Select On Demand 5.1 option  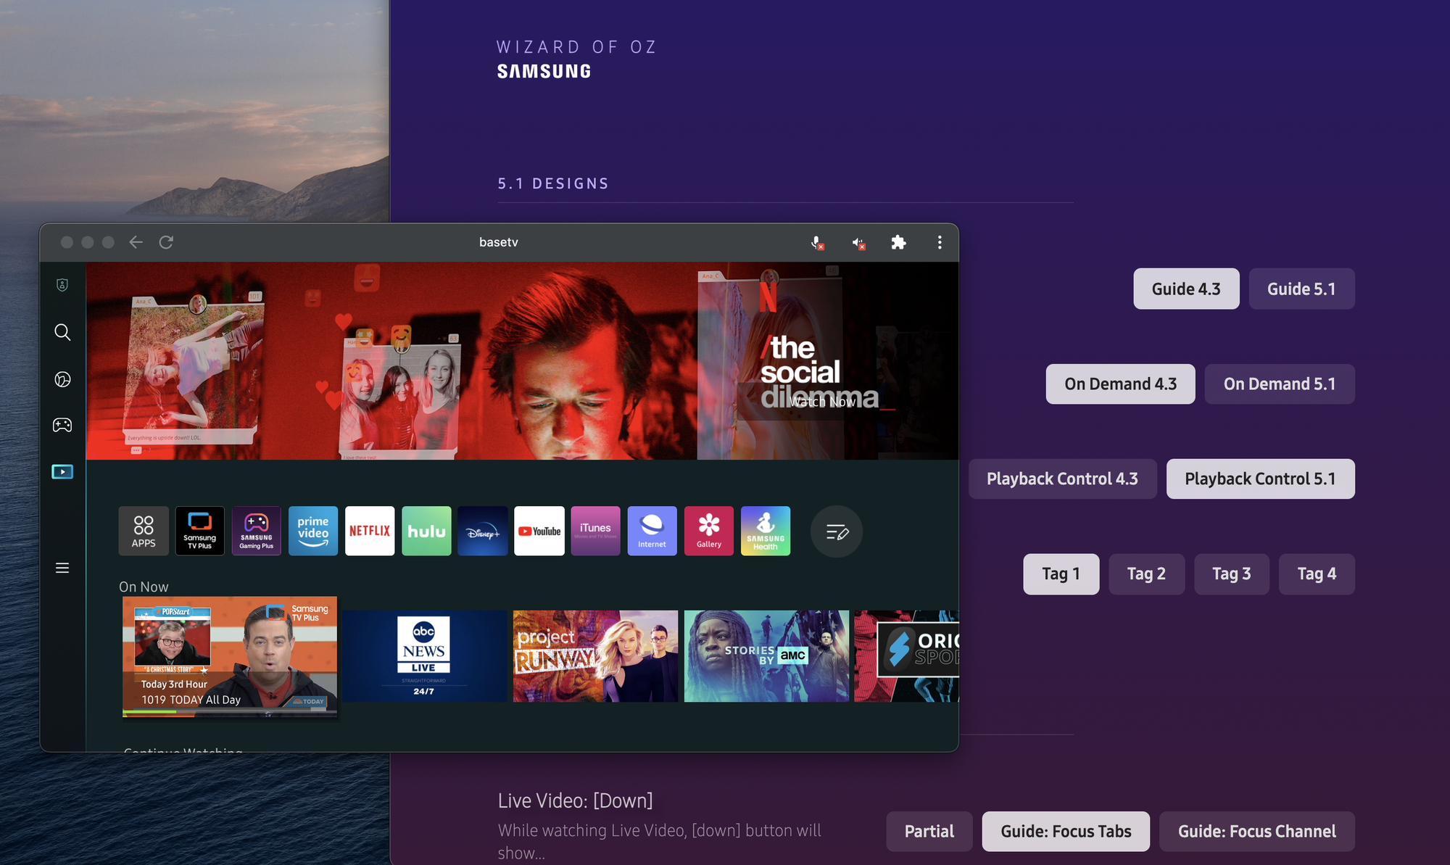pos(1280,384)
